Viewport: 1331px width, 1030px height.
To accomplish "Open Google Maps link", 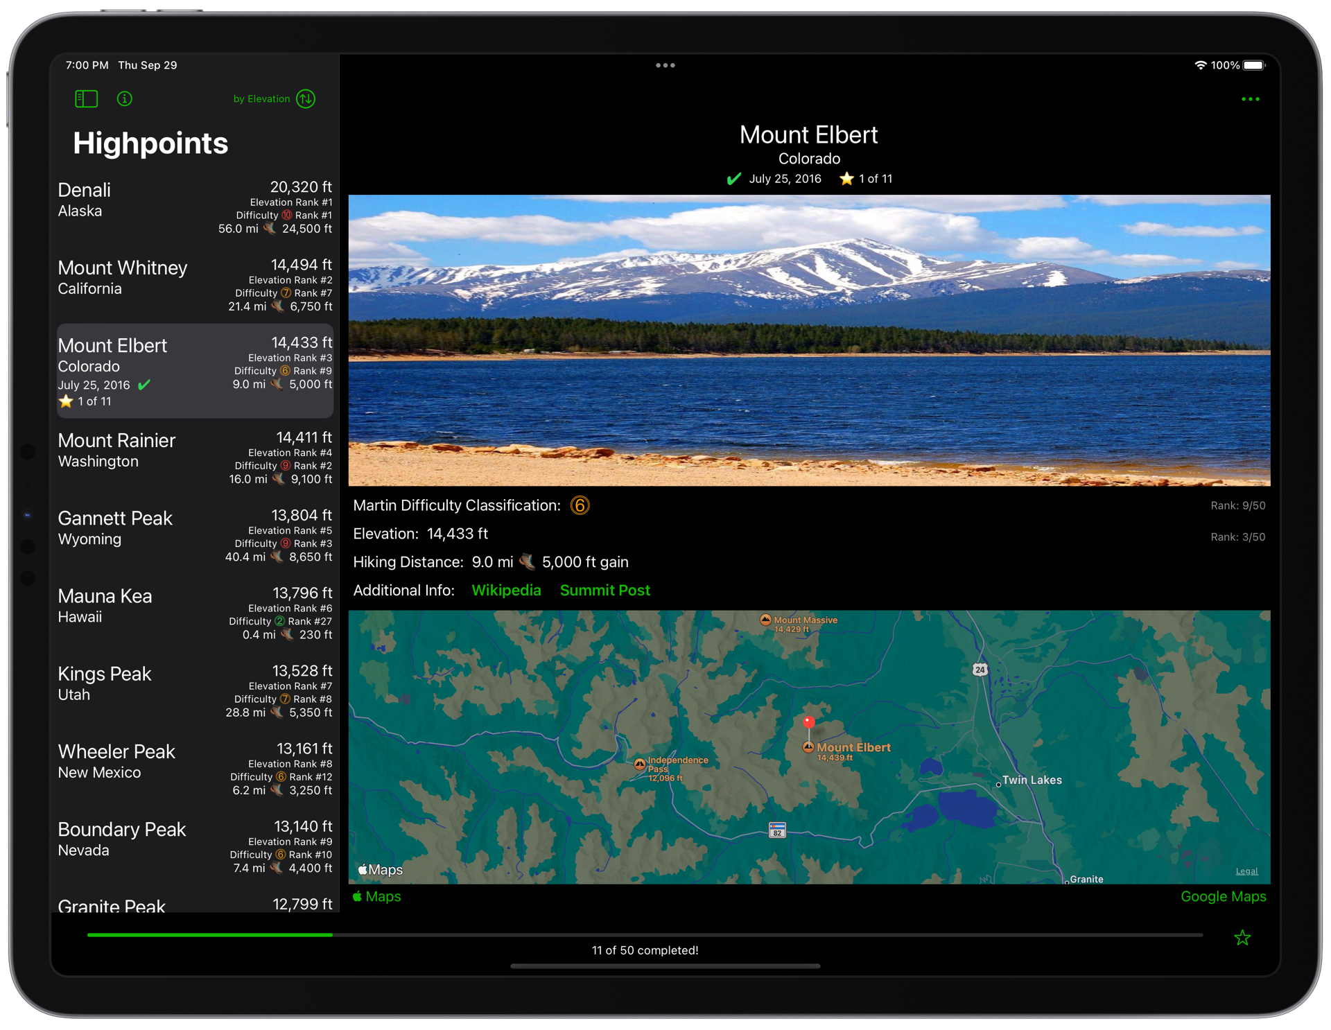I will point(1223,896).
